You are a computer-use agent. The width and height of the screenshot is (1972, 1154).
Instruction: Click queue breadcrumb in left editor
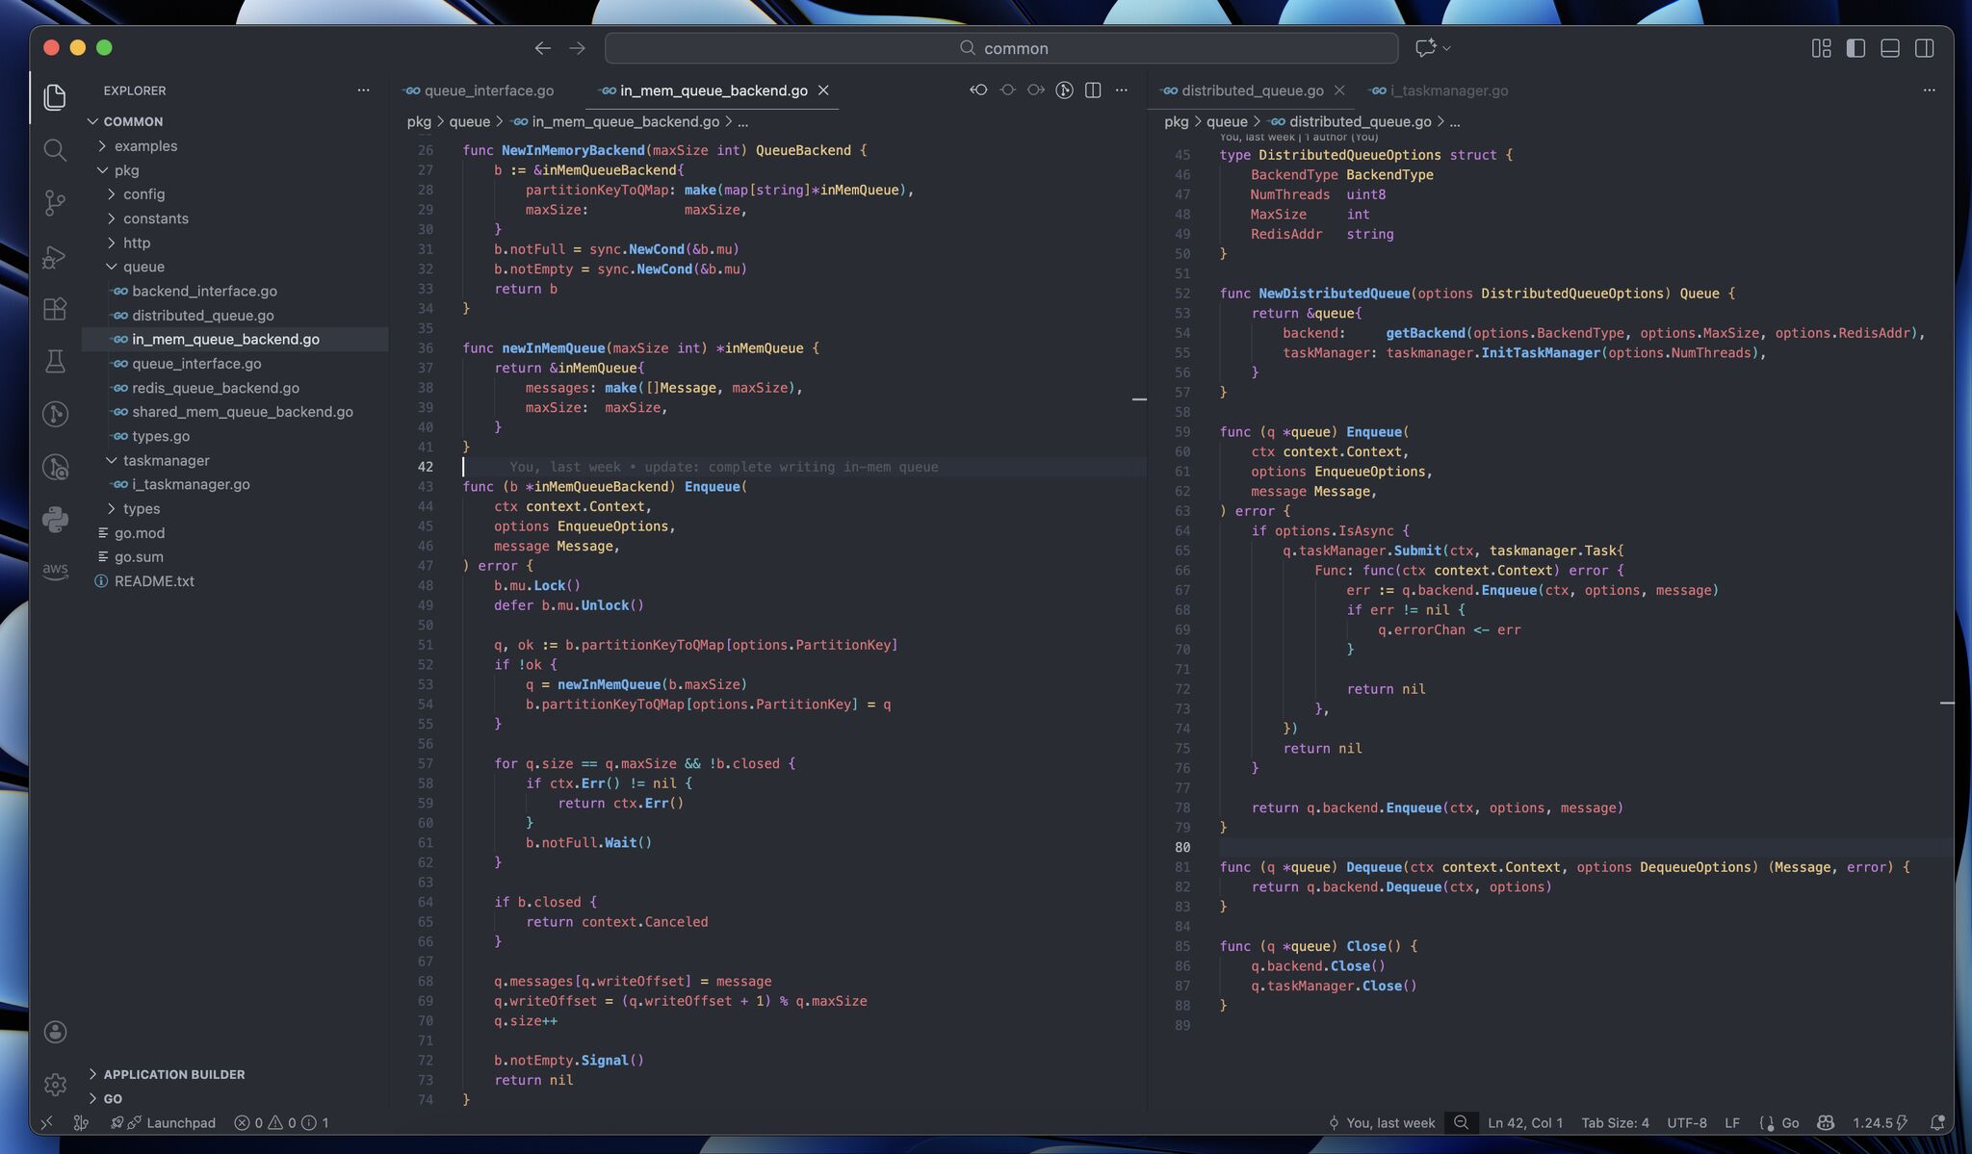coord(469,121)
